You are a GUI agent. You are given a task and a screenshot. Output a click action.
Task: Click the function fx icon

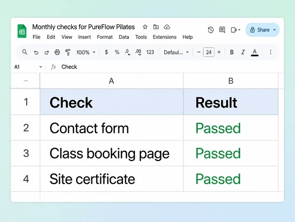click(54, 67)
